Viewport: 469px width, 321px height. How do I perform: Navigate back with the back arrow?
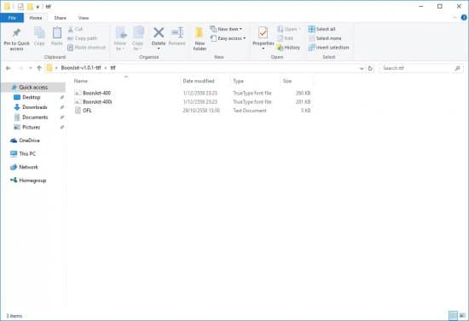click(9, 68)
